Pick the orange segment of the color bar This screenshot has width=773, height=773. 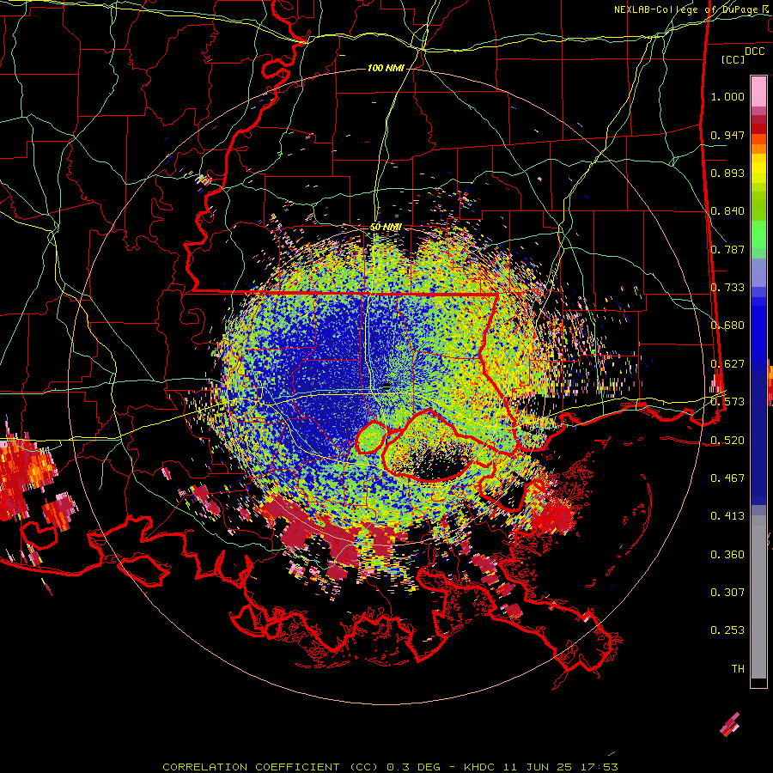tap(758, 144)
